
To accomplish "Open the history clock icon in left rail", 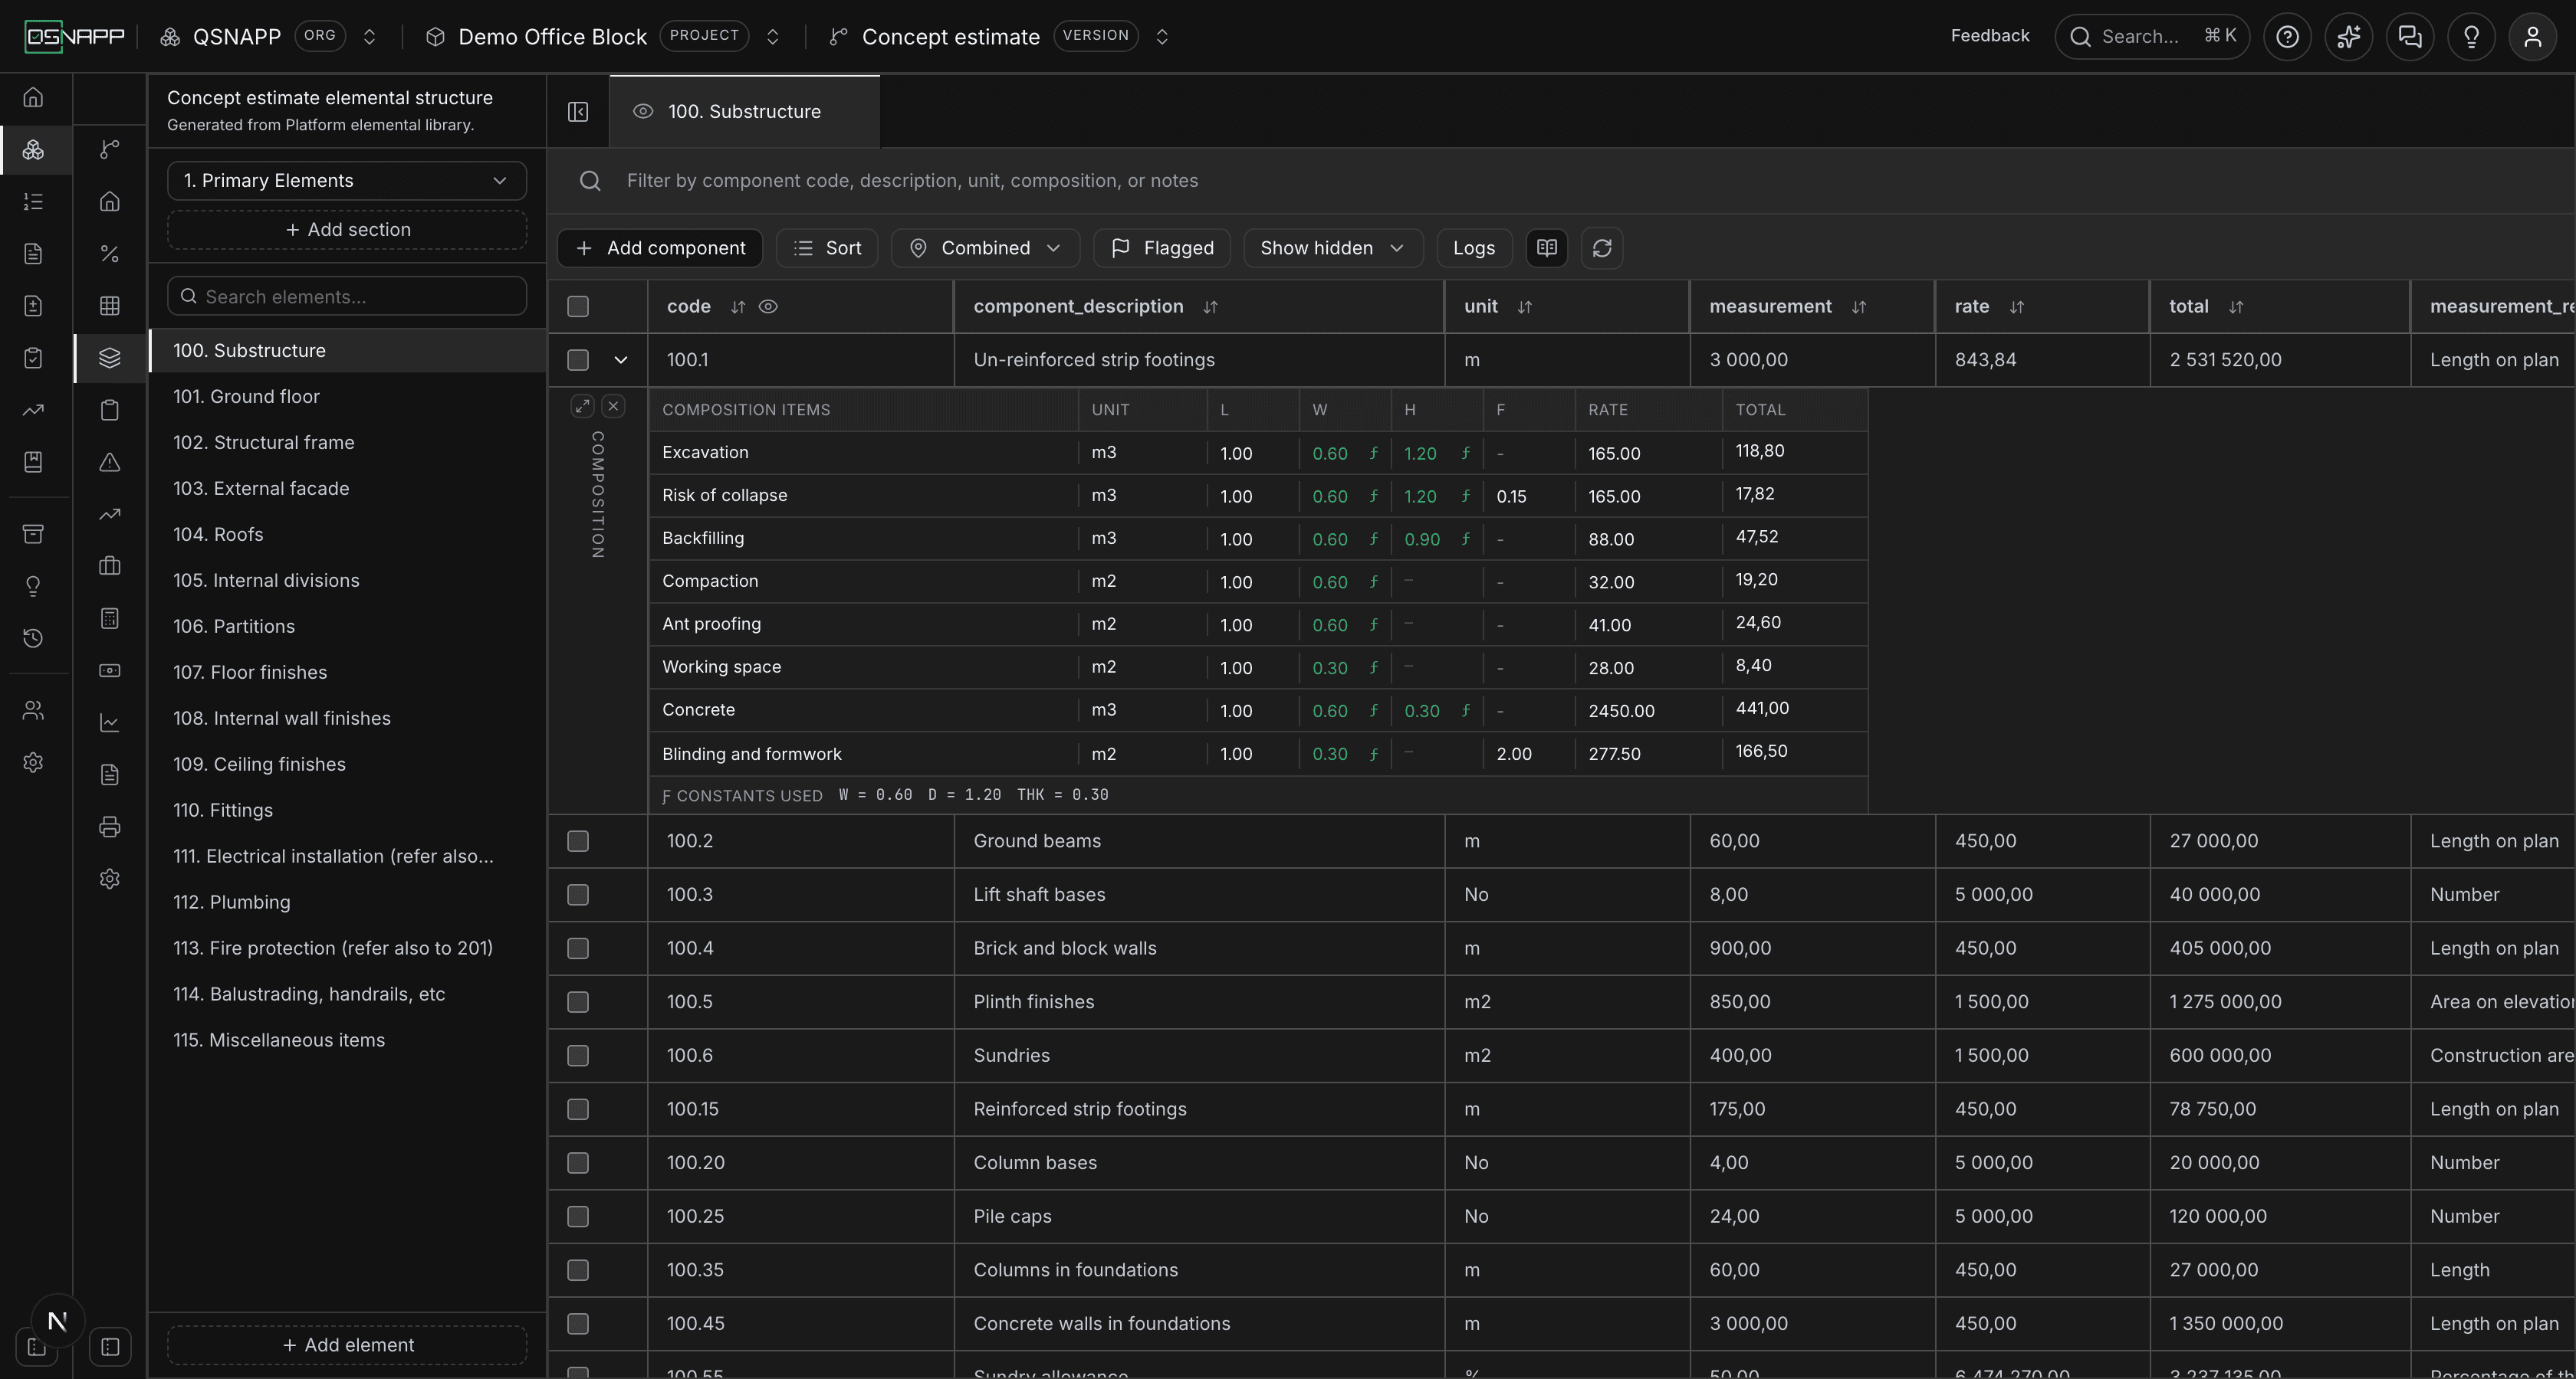I will (x=33, y=637).
